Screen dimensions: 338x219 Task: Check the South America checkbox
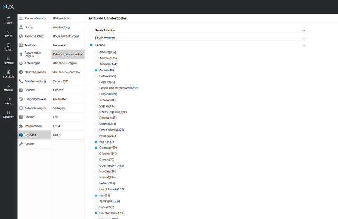pos(91,38)
